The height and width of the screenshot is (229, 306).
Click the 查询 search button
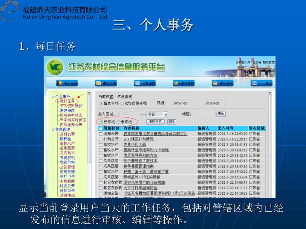[x=221, y=114]
